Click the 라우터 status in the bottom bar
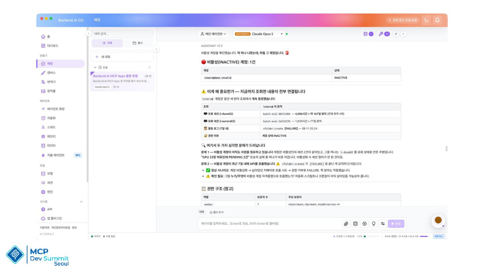Screen dimensions: 484x272 coord(96,236)
